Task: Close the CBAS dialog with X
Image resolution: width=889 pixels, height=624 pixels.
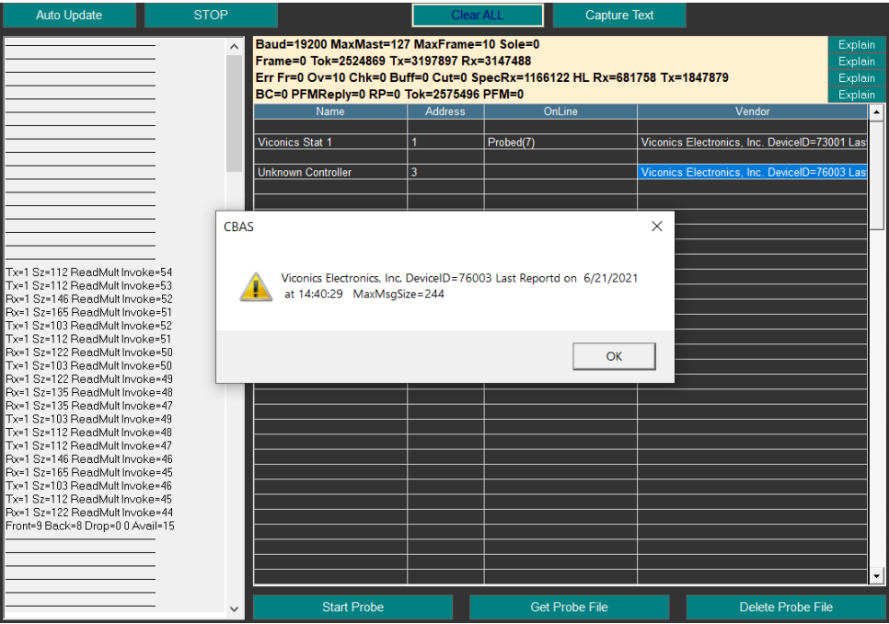Action: (x=656, y=226)
